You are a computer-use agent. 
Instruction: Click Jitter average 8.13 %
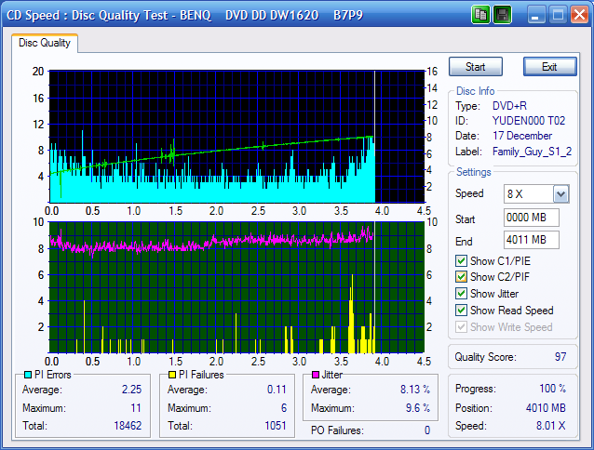point(415,390)
